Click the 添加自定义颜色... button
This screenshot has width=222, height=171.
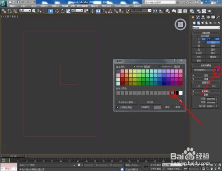tap(127, 102)
